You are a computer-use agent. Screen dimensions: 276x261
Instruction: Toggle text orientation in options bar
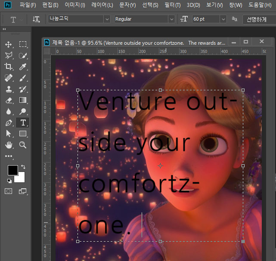tap(36, 19)
